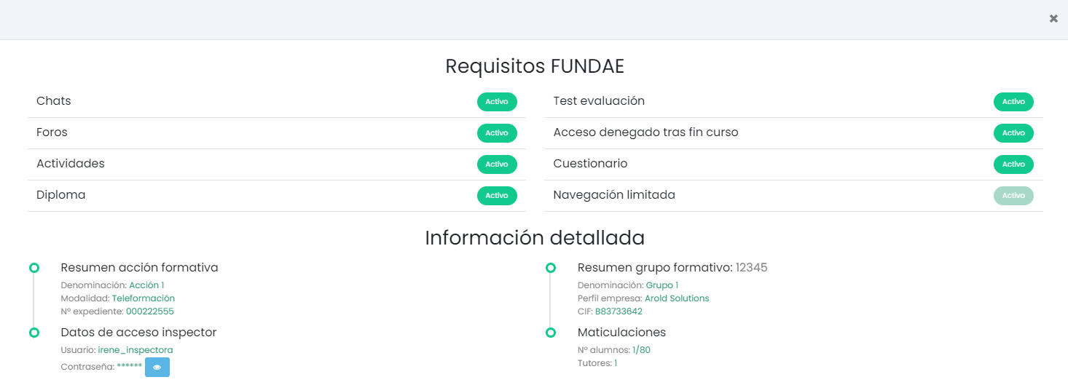Click the Grupo 1 denomination value
Screen dimensions: 1068x385
(x=661, y=285)
